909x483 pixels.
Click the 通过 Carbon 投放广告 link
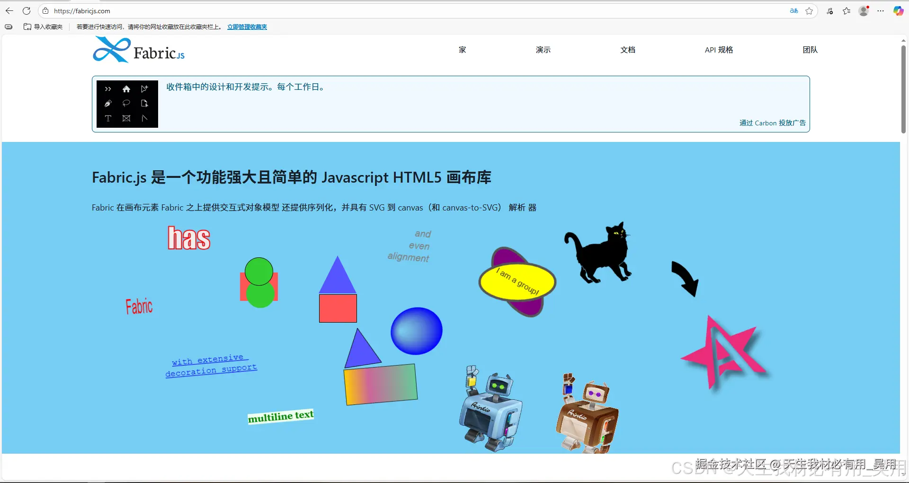point(772,123)
